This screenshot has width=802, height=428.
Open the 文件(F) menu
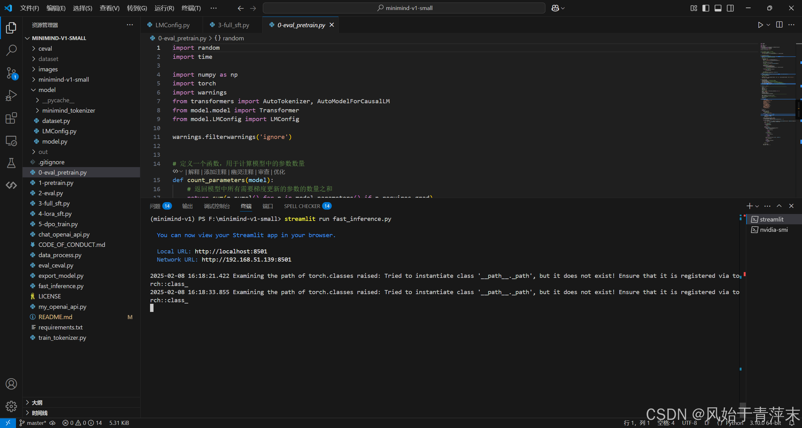click(x=29, y=8)
